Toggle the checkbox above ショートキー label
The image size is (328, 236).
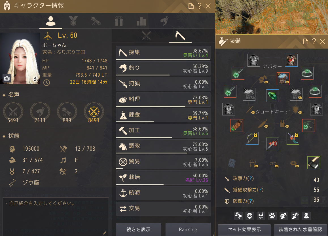click(272, 106)
